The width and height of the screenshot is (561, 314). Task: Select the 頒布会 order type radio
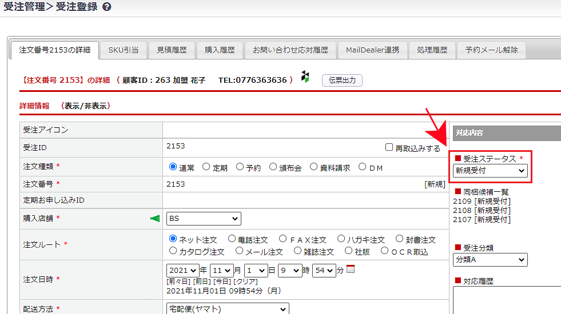coord(273,167)
